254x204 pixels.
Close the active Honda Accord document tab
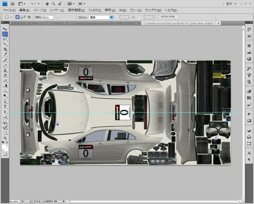[219, 23]
